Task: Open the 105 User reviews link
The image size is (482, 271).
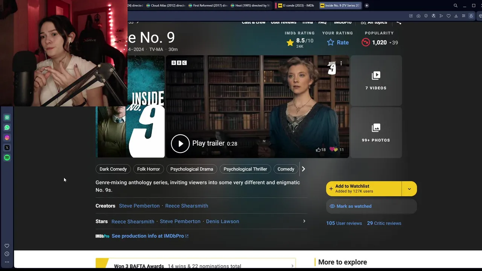Action: click(x=344, y=223)
